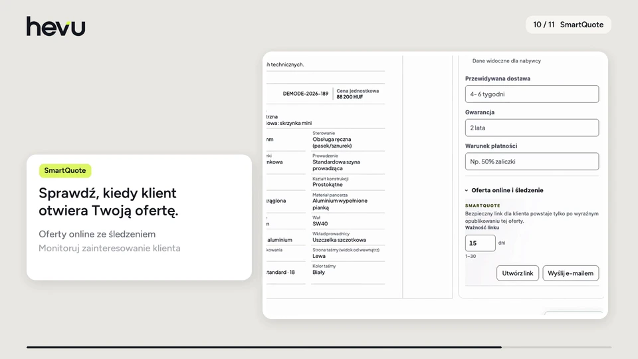This screenshot has height=359, width=638.
Task: Click the SW40 value
Action: [320, 223]
